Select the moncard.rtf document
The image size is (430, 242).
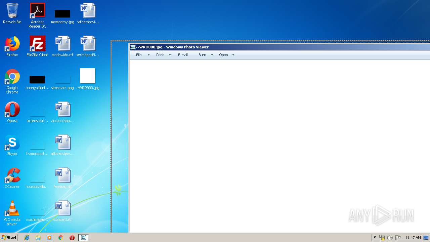[x=62, y=211]
